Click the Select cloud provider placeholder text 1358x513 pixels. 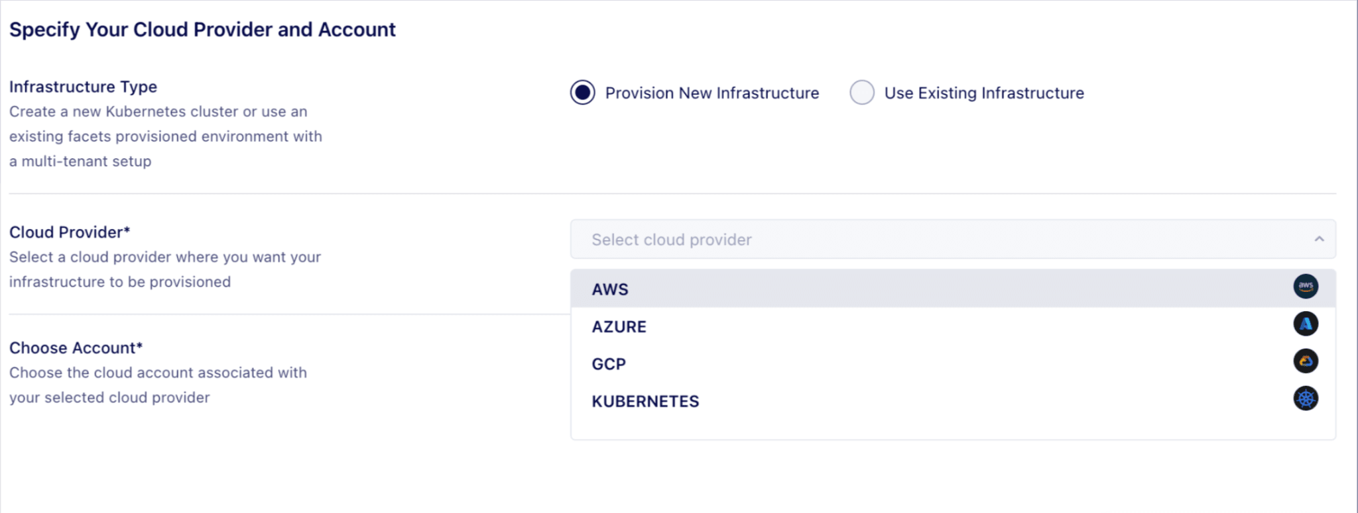click(671, 239)
